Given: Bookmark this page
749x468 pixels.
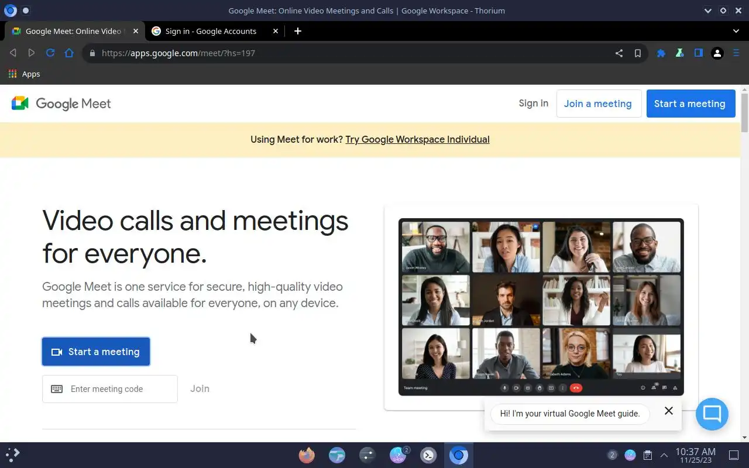Looking at the screenshot, I should 638,53.
